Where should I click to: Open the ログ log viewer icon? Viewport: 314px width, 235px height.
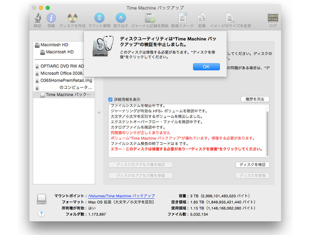tap(273, 18)
